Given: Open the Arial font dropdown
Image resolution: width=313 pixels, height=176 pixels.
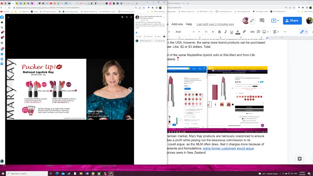Looking at the screenshot, I should point(185,32).
